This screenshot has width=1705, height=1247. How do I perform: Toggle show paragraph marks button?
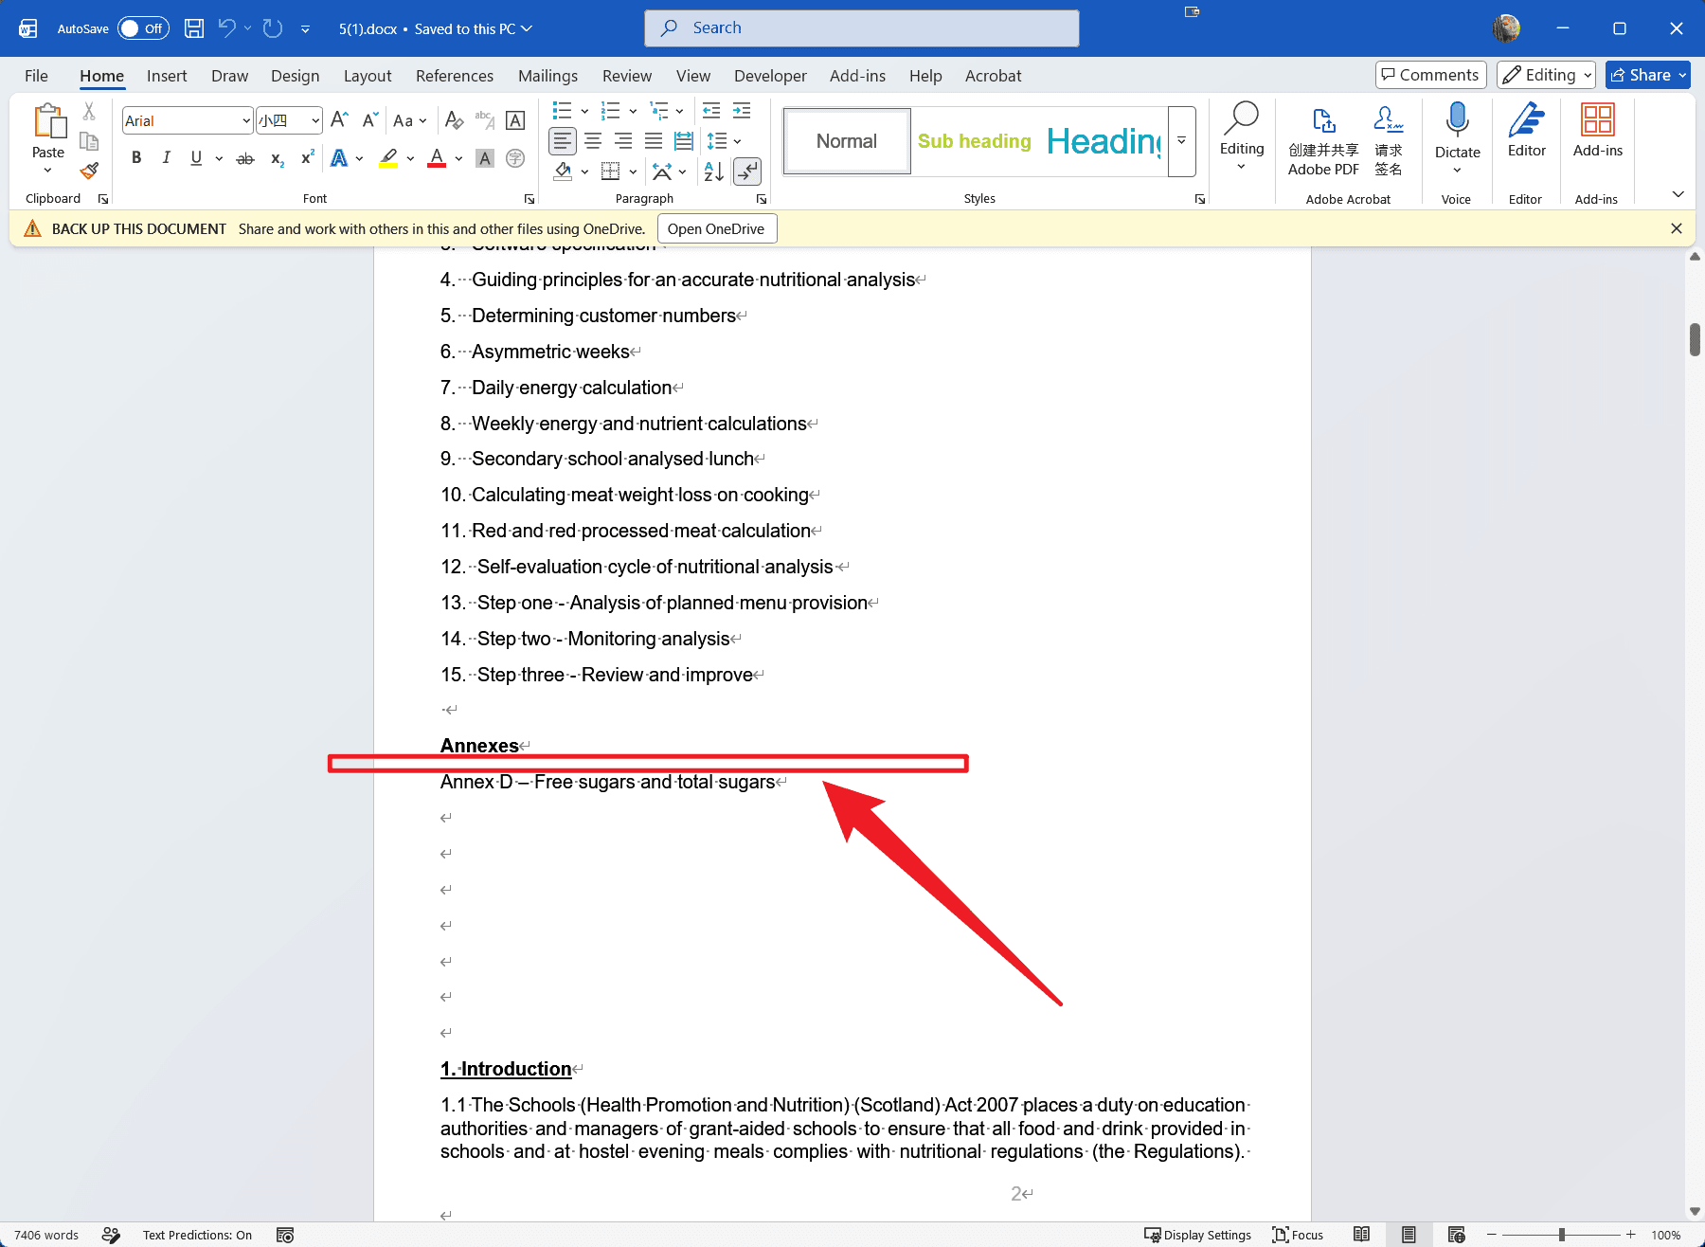[x=747, y=172]
